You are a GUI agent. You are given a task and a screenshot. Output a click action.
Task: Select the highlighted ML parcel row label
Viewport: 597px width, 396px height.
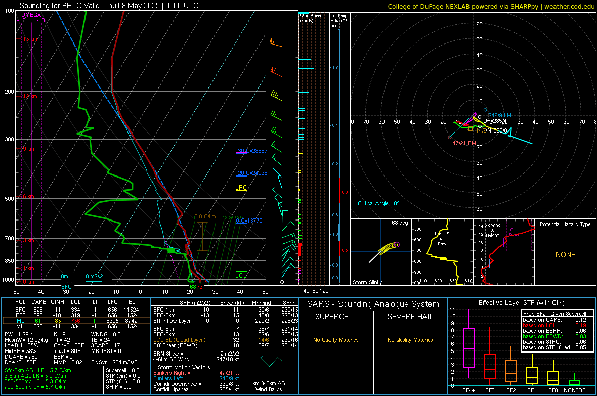[20, 321]
